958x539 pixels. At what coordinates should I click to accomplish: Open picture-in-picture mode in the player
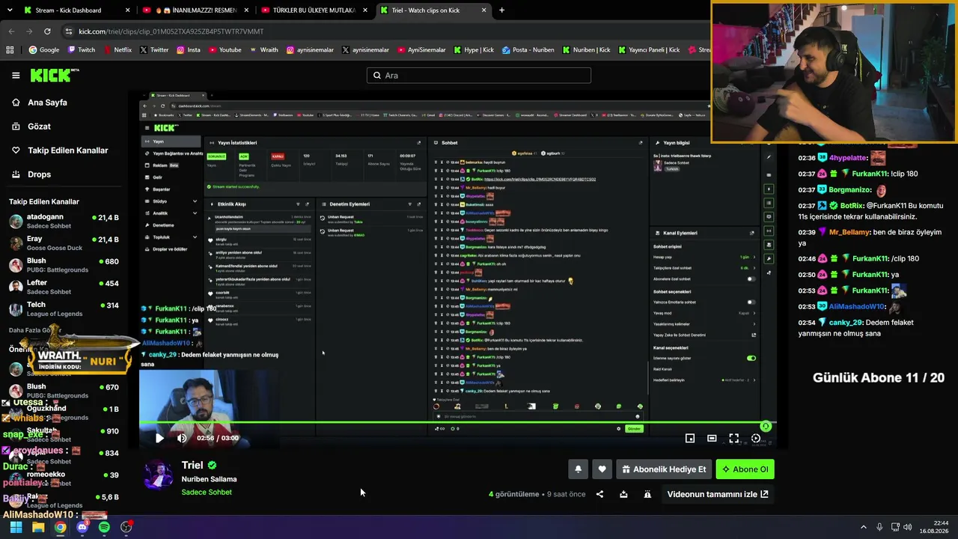point(690,438)
